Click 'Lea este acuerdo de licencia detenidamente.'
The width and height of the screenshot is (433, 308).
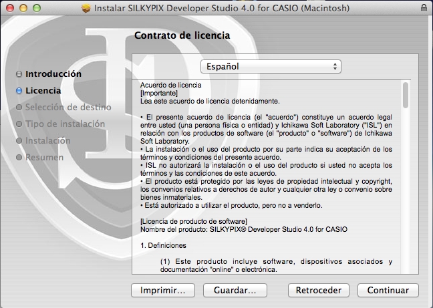click(x=210, y=101)
